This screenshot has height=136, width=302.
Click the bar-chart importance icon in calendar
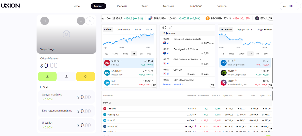click(x=171, y=28)
